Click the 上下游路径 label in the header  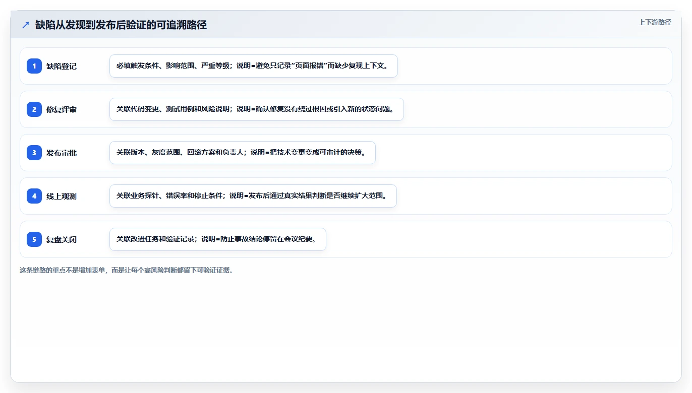655,22
